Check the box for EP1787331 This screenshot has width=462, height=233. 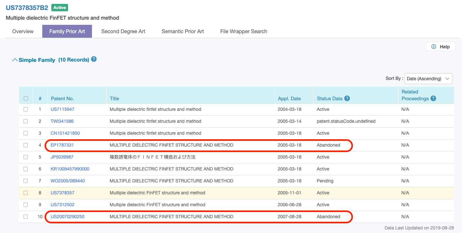click(26, 145)
